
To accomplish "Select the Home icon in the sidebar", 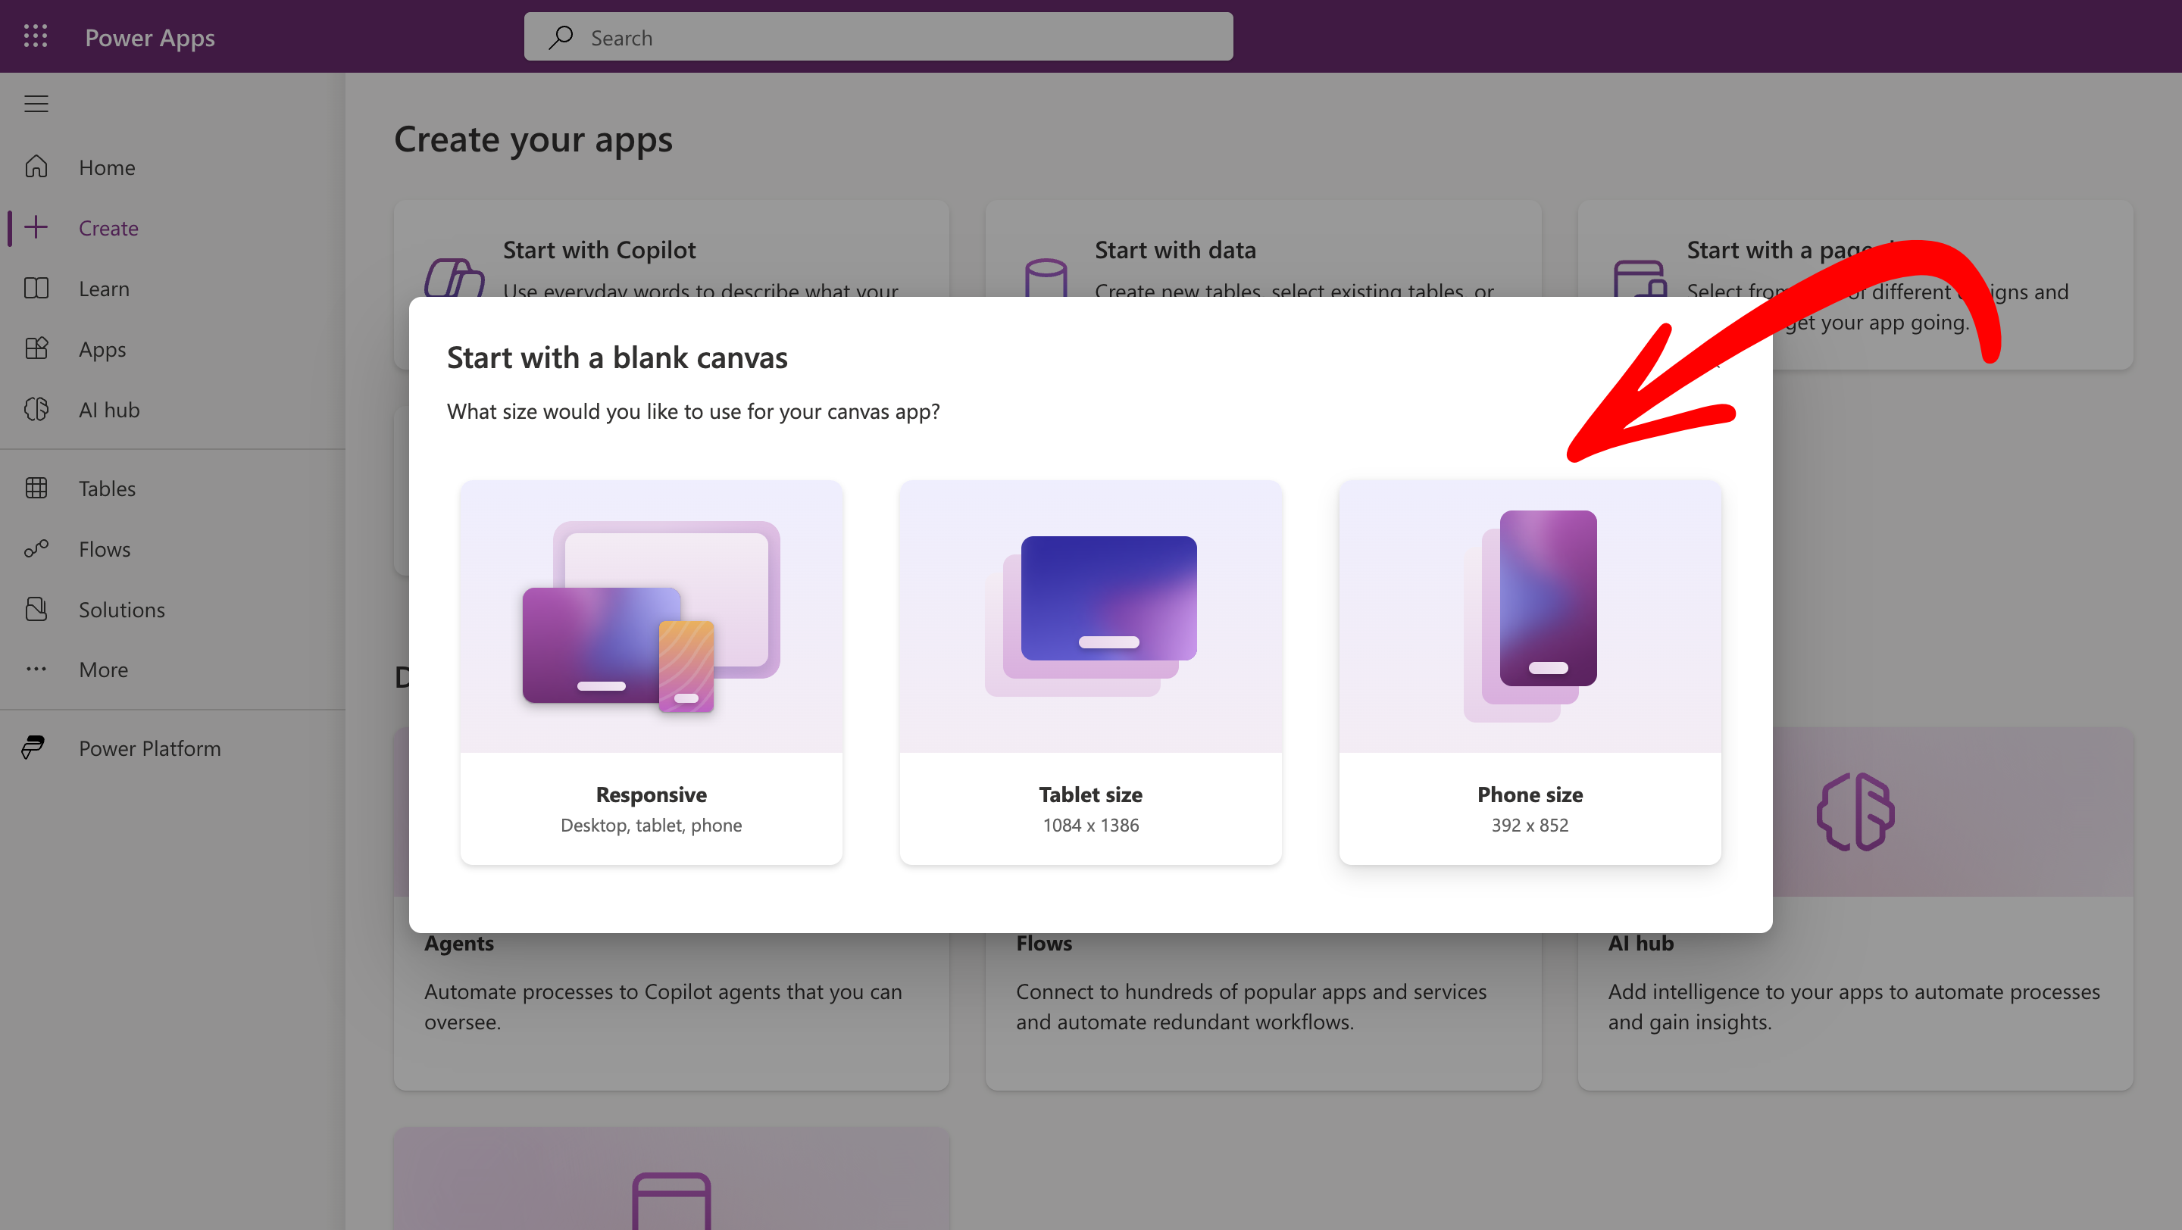I will [36, 167].
